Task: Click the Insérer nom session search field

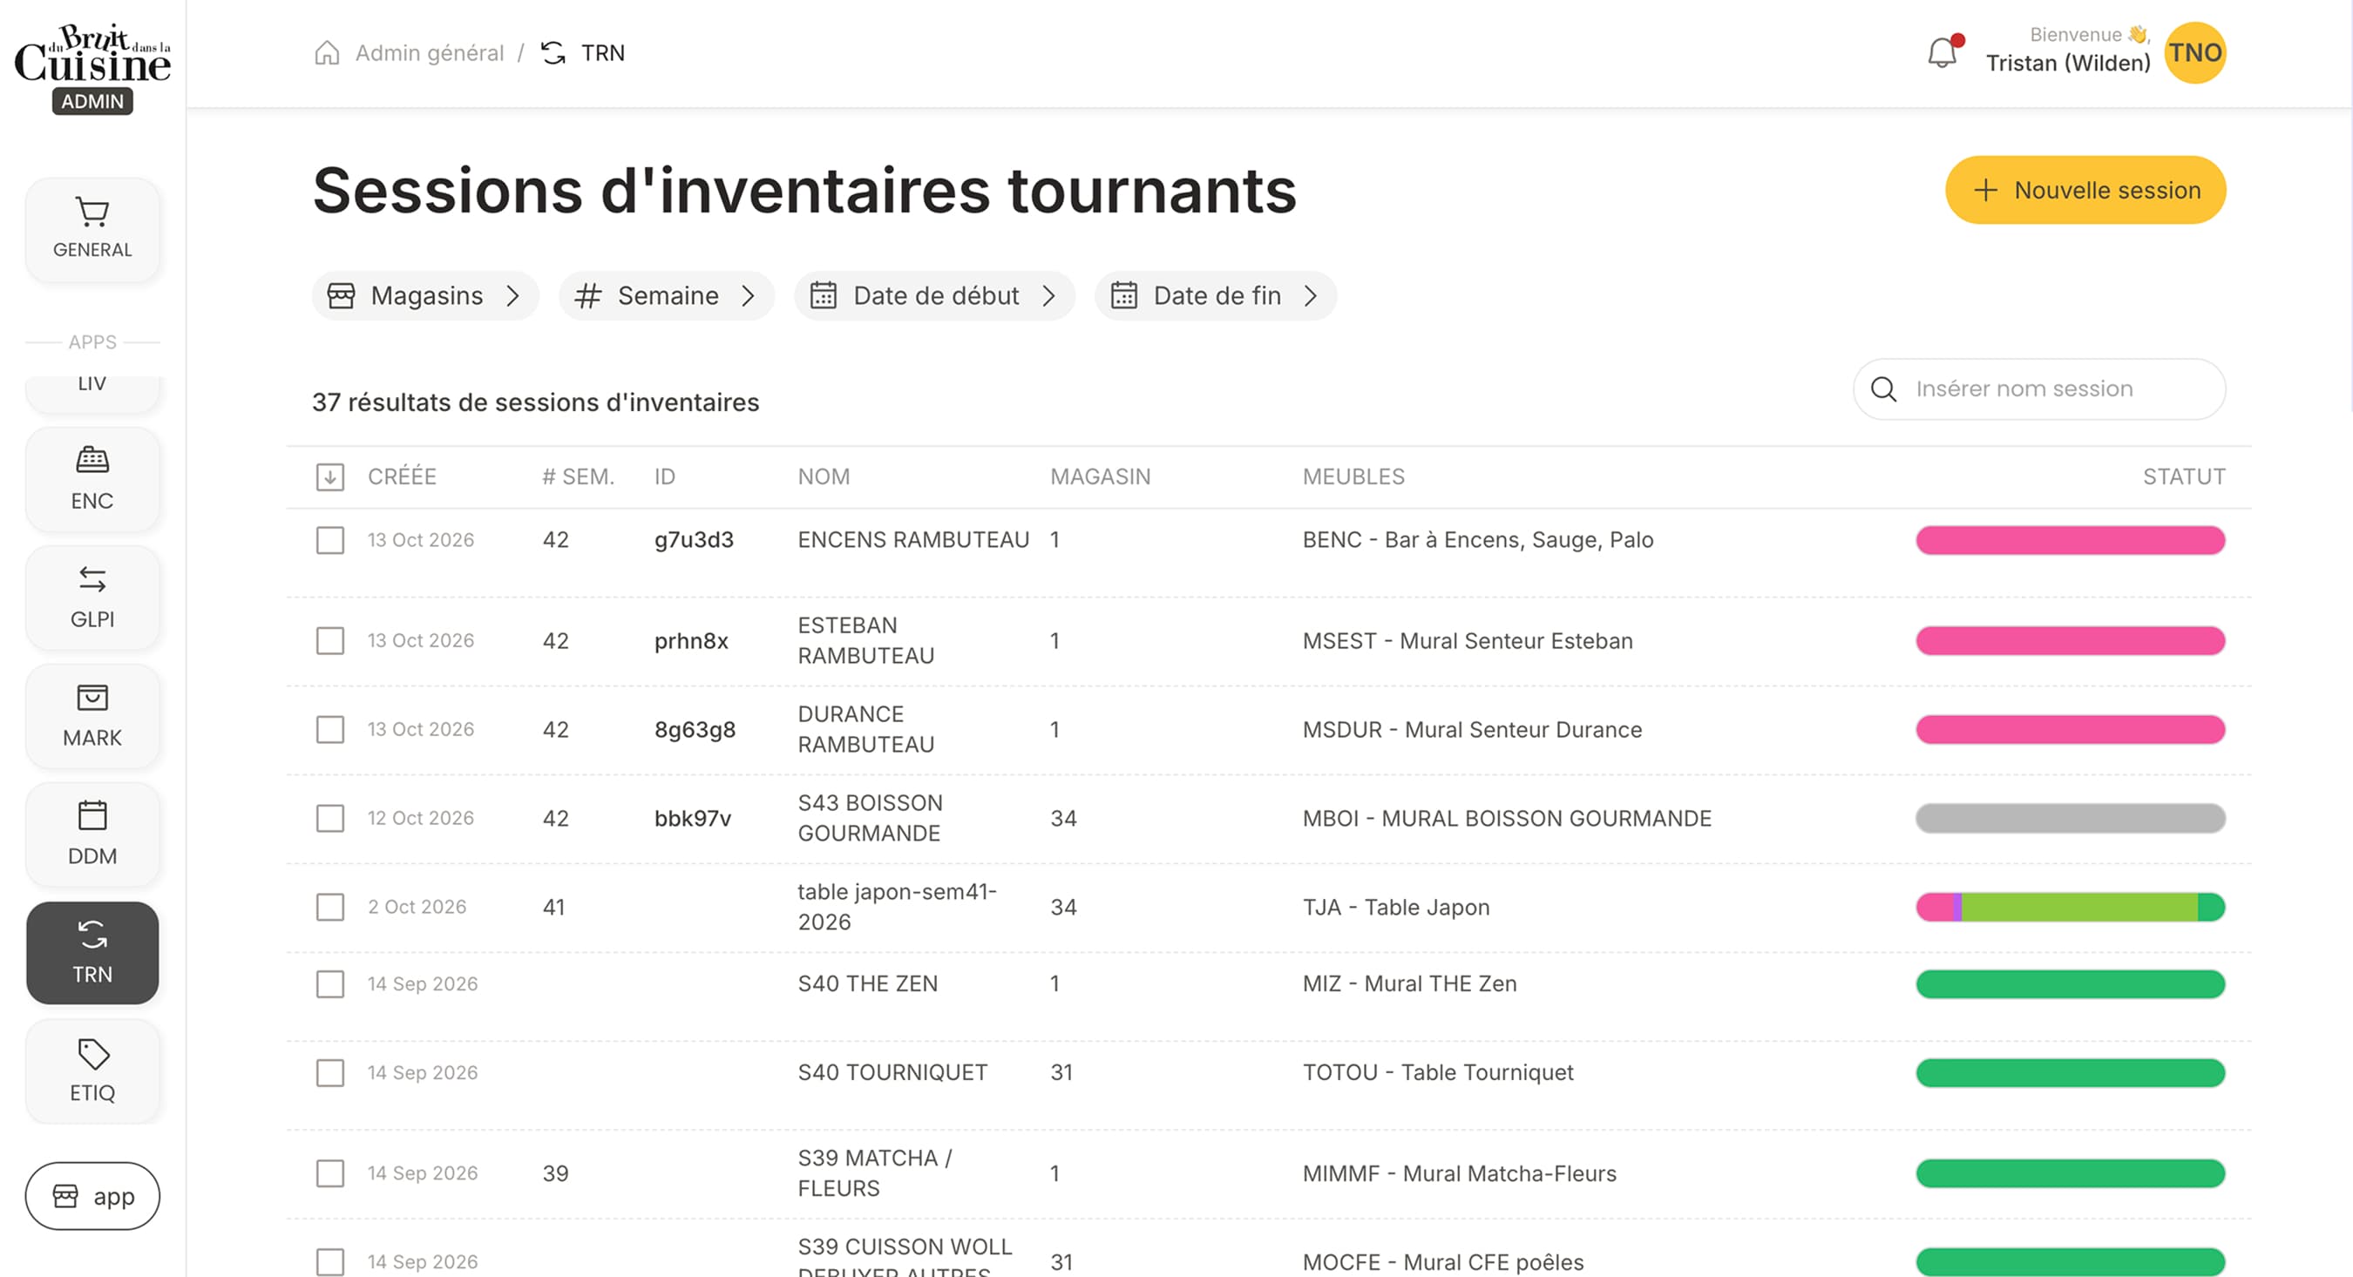Action: point(2039,389)
